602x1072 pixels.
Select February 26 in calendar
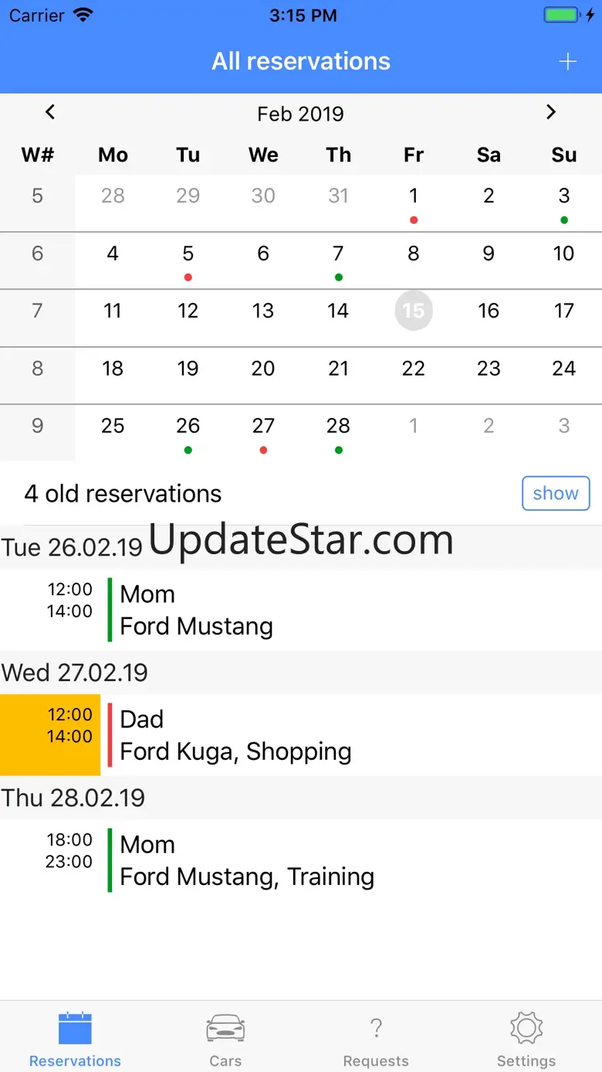188,427
